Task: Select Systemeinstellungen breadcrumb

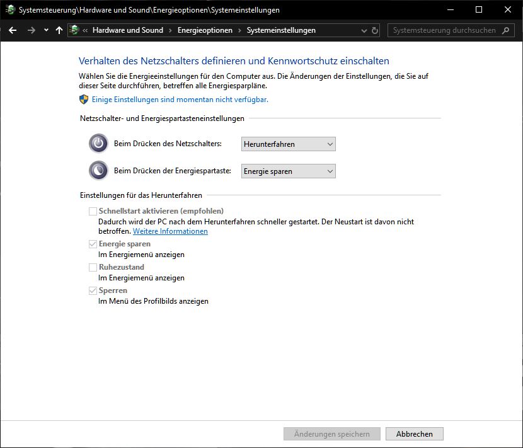Action: click(281, 30)
